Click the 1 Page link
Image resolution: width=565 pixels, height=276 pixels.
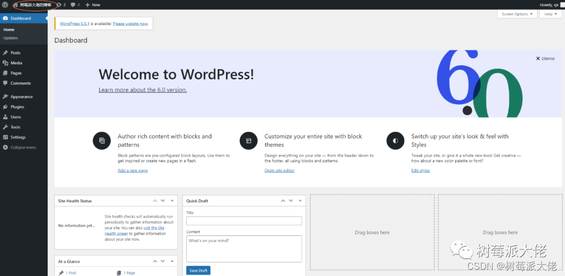coord(129,273)
